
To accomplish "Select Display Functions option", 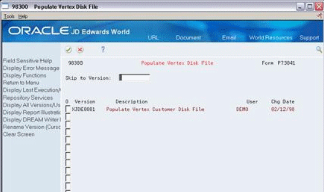I will tap(24, 75).
